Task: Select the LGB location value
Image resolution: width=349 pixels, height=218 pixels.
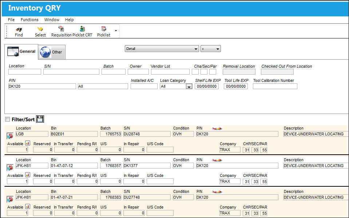Action: [x=32, y=134]
